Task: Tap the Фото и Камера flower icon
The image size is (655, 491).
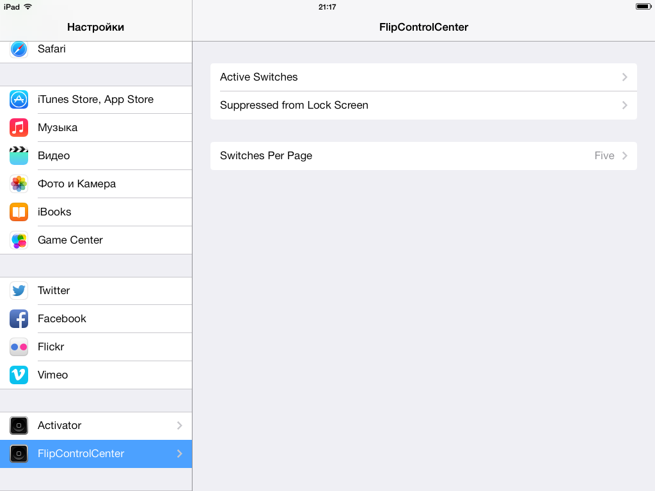Action: click(19, 183)
